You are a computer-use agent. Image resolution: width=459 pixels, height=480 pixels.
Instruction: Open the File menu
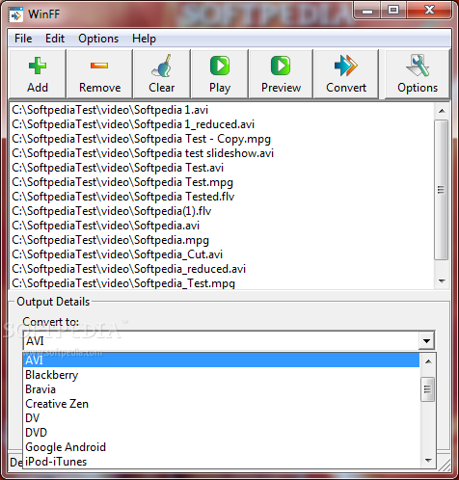pyautogui.click(x=23, y=39)
